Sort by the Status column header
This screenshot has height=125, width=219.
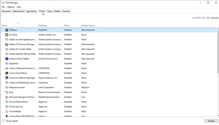click(x=72, y=25)
